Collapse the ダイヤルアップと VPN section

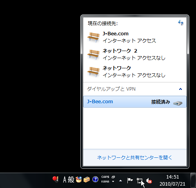(x=180, y=89)
